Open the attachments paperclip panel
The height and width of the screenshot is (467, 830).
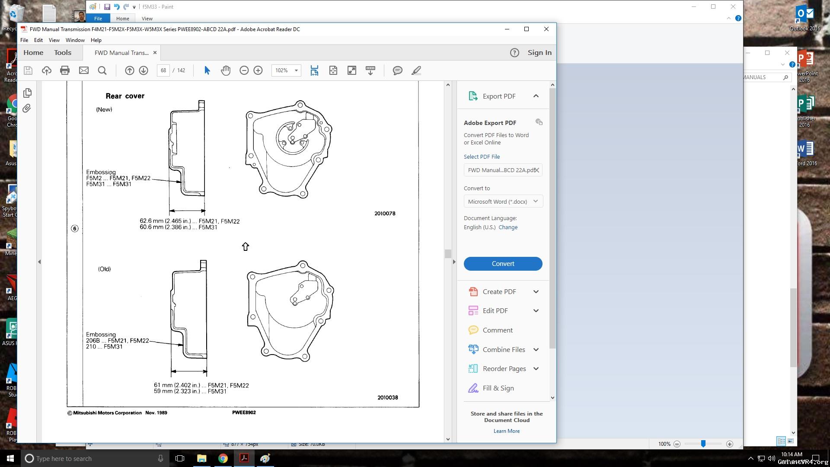27,108
